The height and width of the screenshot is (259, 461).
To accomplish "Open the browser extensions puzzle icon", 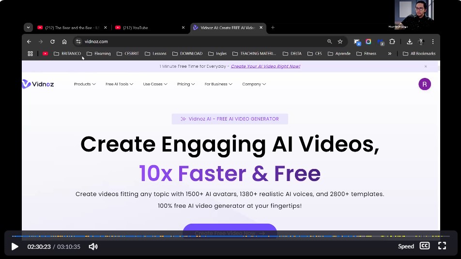I will pos(392,42).
